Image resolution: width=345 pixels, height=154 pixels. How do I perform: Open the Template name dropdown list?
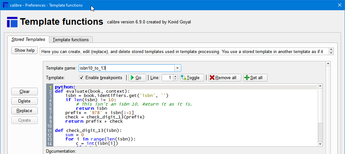click(178, 68)
